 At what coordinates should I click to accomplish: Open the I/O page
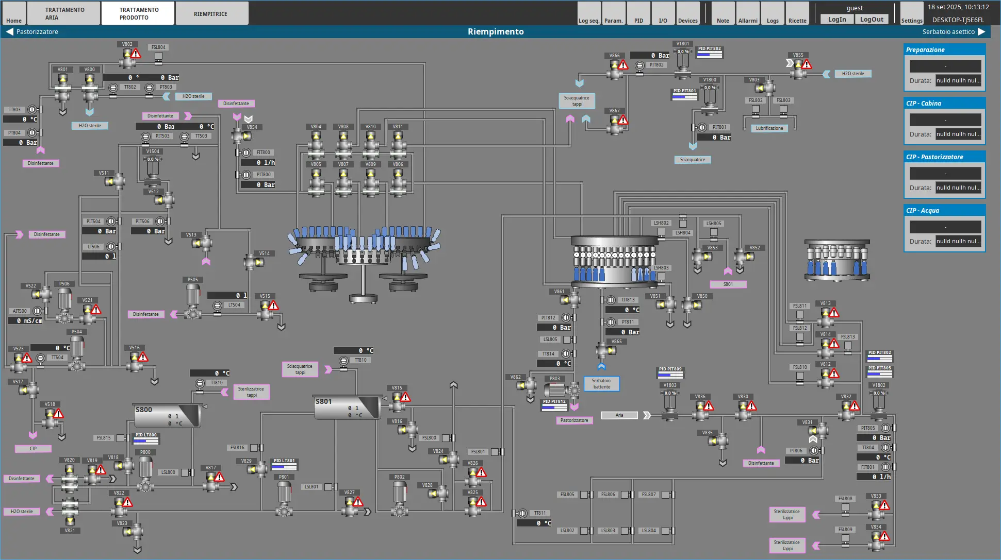663,13
